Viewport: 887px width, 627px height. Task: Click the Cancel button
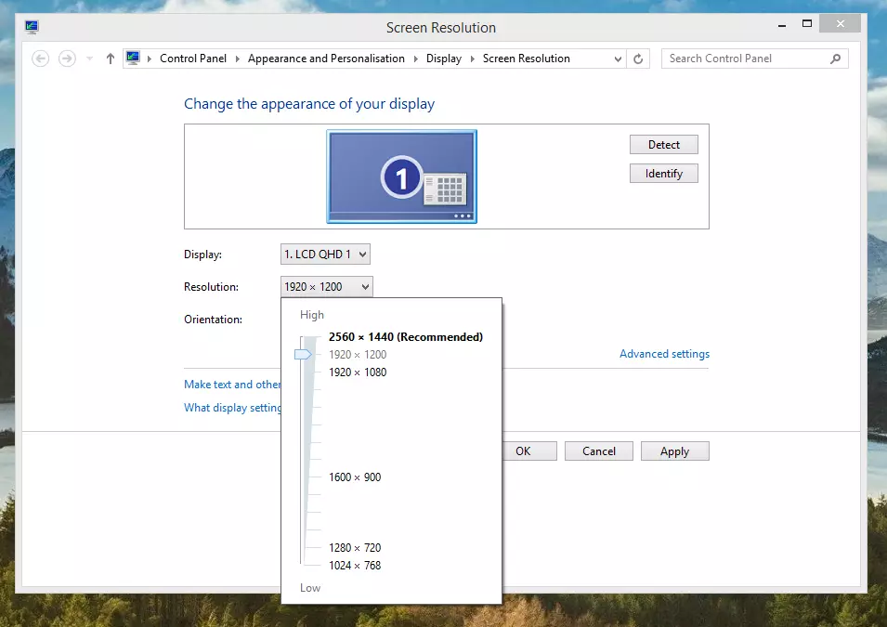(x=598, y=451)
